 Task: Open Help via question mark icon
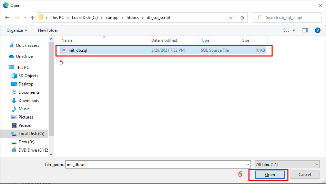317,30
